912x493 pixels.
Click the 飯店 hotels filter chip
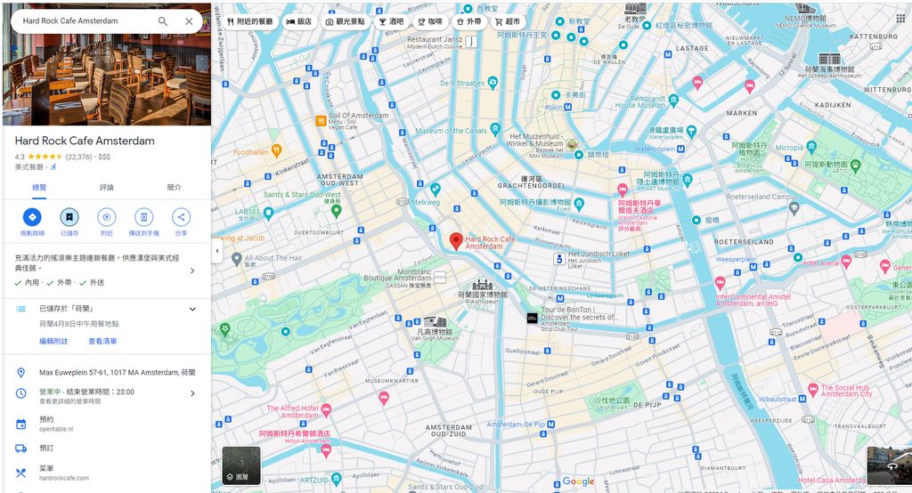[299, 21]
